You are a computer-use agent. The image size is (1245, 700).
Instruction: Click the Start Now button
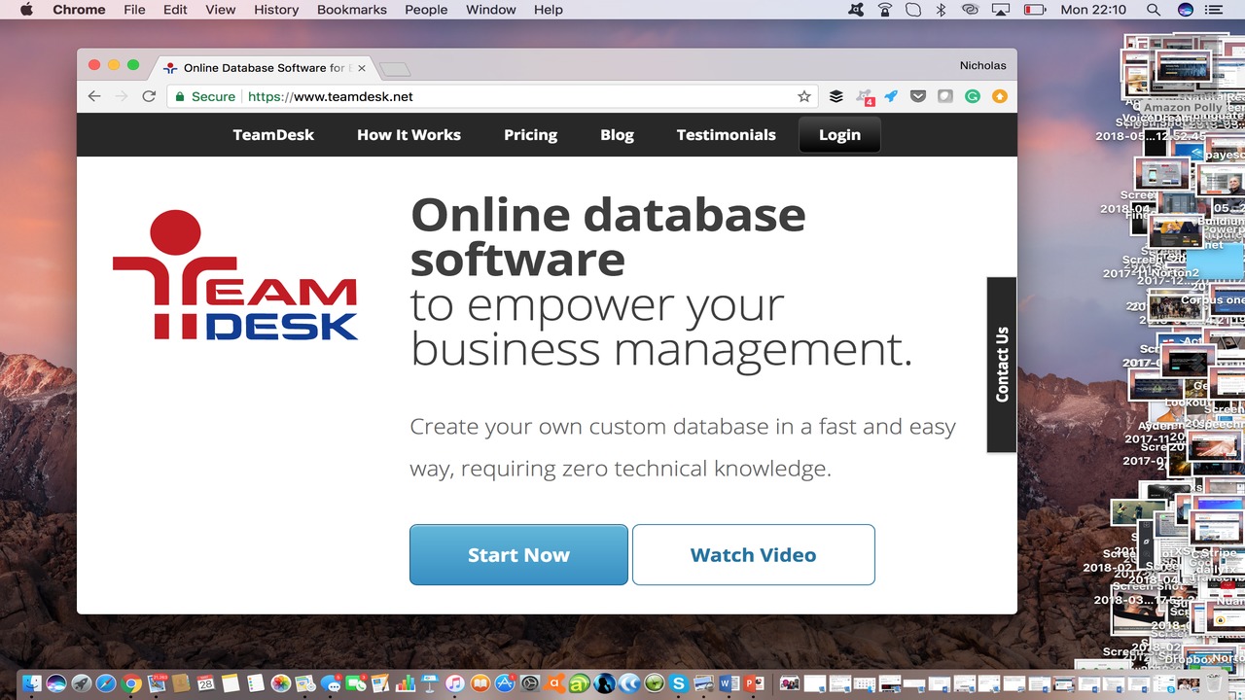click(518, 555)
